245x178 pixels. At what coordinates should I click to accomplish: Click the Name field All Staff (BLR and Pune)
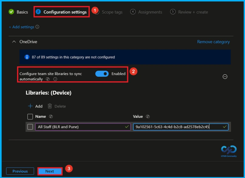[83, 127]
